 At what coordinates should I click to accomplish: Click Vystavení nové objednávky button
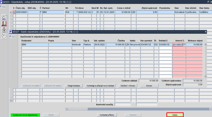click(25, 115)
